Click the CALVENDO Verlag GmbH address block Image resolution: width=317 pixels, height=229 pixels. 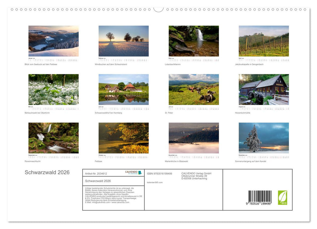196,175
